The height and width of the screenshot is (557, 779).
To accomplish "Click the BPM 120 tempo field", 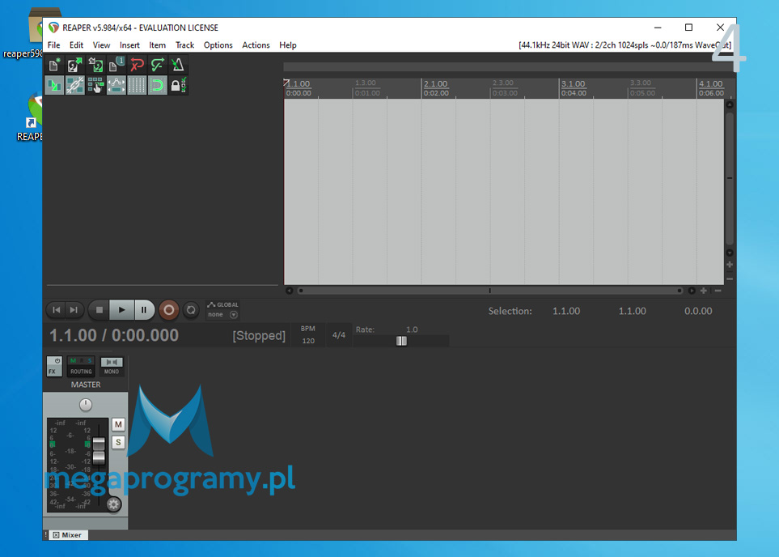I will pyautogui.click(x=308, y=334).
